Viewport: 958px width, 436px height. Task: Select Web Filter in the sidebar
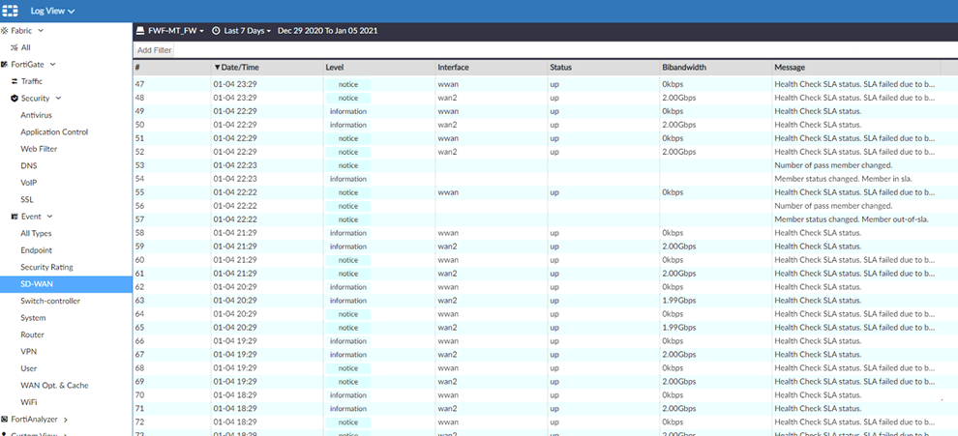[39, 149]
